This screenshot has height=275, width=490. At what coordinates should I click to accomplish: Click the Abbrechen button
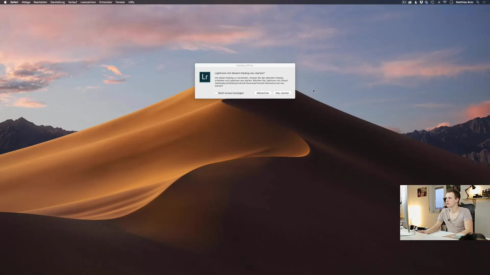pos(263,93)
